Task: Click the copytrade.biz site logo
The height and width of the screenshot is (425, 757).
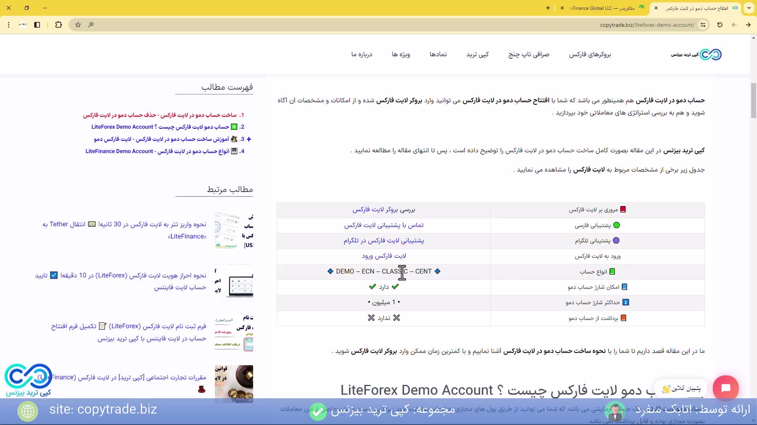Action: pos(695,54)
